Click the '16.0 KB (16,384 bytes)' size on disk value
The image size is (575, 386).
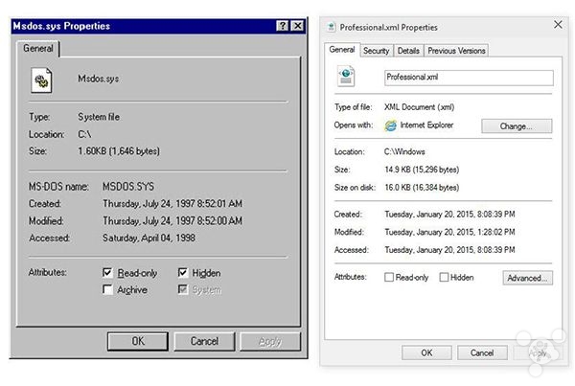pyautogui.click(x=422, y=188)
